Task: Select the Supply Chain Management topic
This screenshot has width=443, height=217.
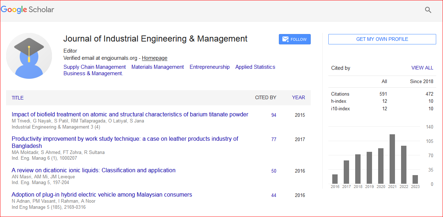Action: [95, 67]
